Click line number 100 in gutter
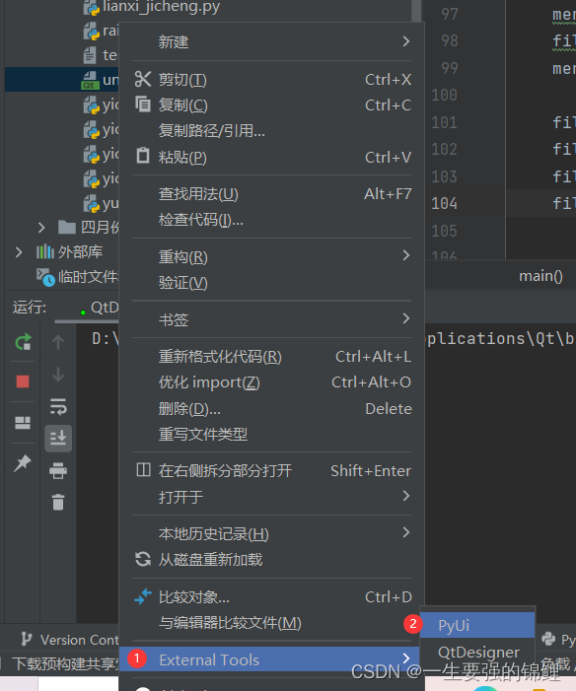The image size is (576, 691). [x=444, y=96]
